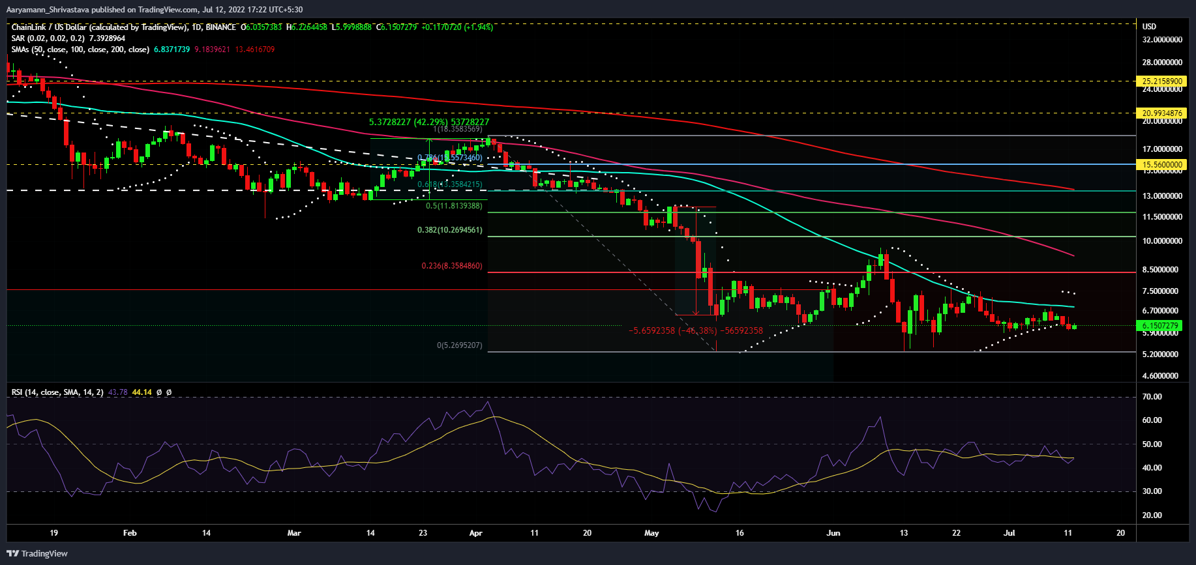Click the 200 SMA value 13.4616709
This screenshot has height=565, width=1196.
pos(255,50)
